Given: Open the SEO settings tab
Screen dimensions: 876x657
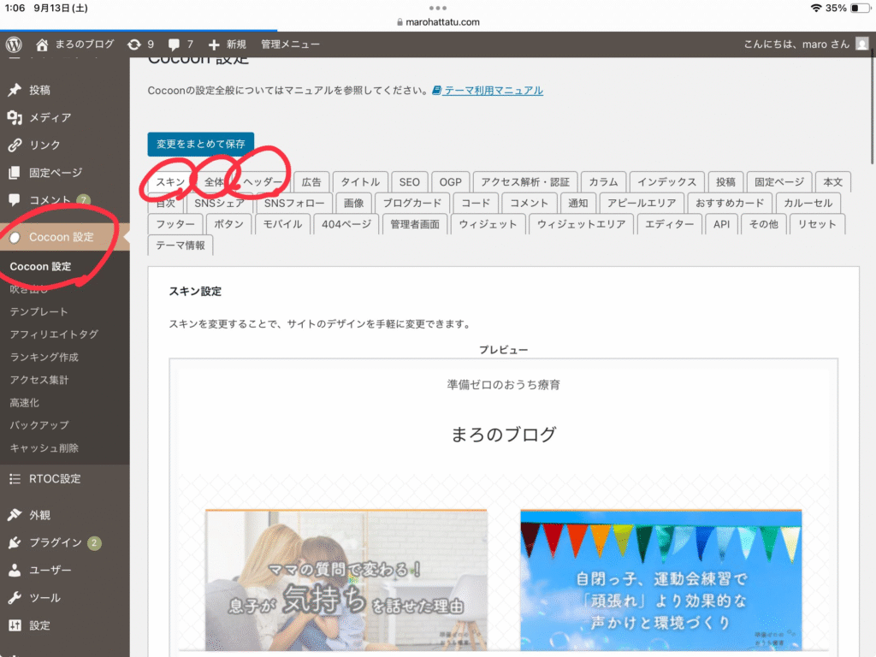Looking at the screenshot, I should pyautogui.click(x=409, y=182).
